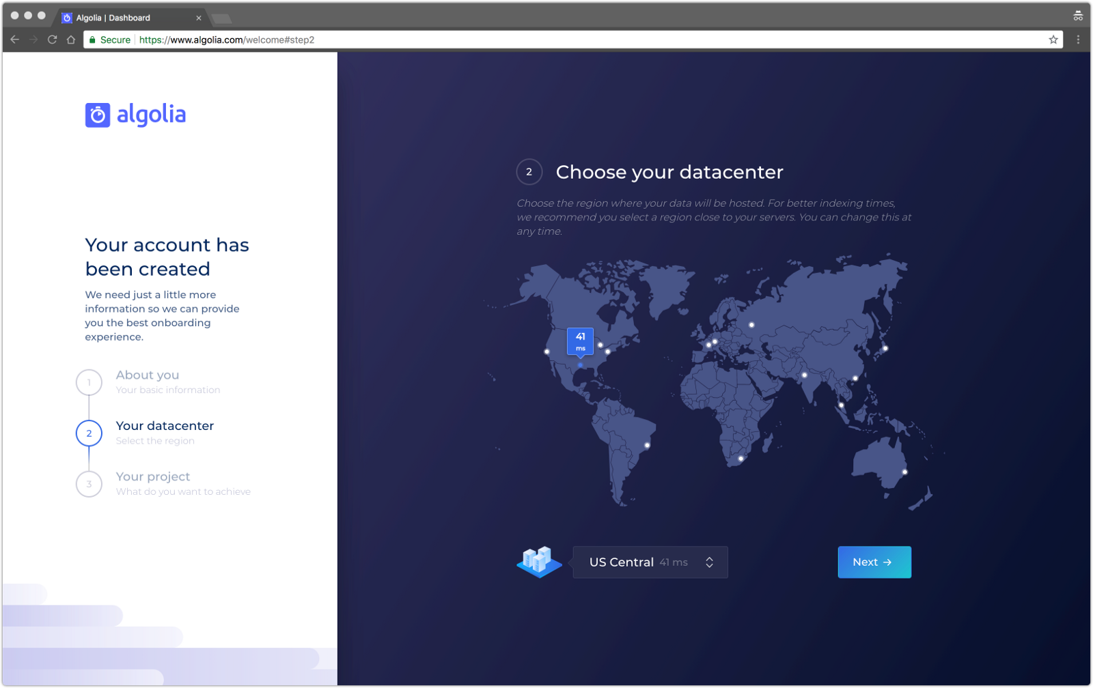Select the South Africa datacenter dot

point(741,458)
